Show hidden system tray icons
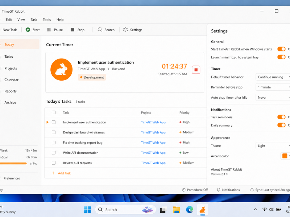290x217 pixels. coord(255,209)
